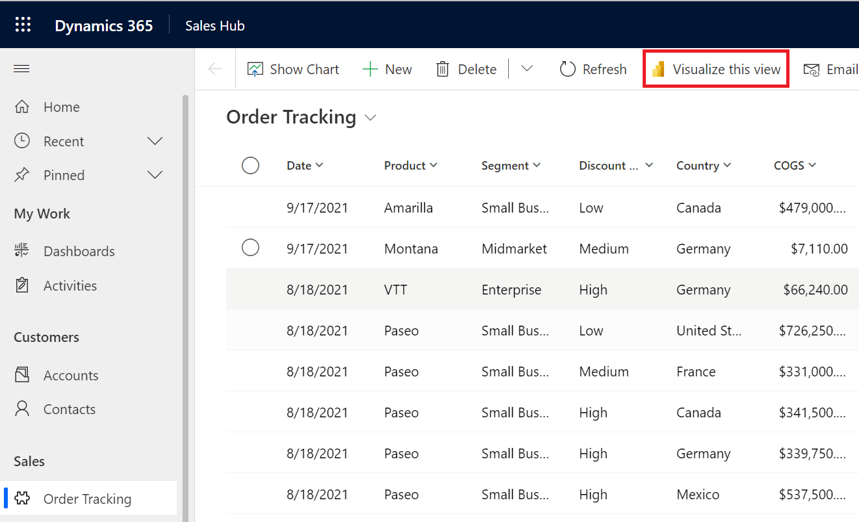The image size is (859, 522).
Task: Open Contacts under Customers
Action: pyautogui.click(x=70, y=409)
